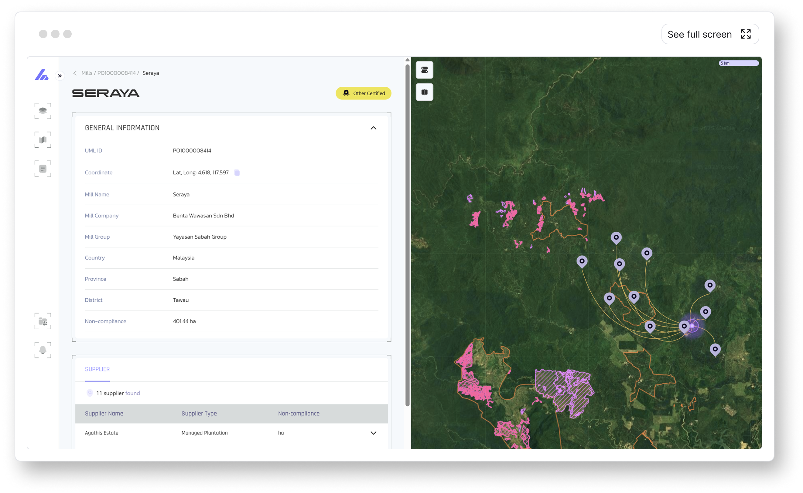
Task: Click the 5 km scale bar
Action: (739, 63)
